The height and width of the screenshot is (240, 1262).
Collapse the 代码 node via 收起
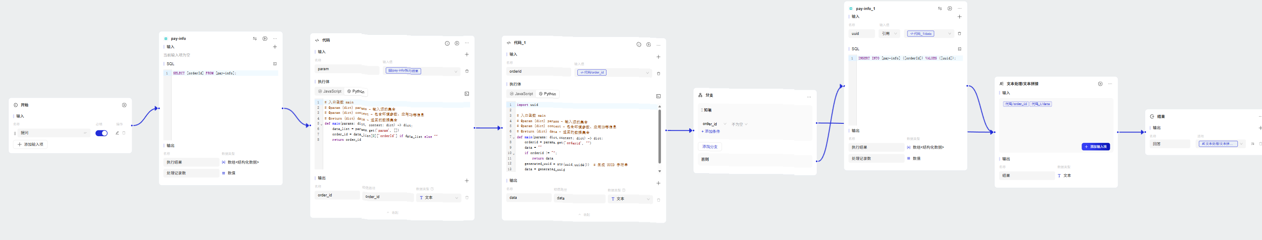coord(392,213)
